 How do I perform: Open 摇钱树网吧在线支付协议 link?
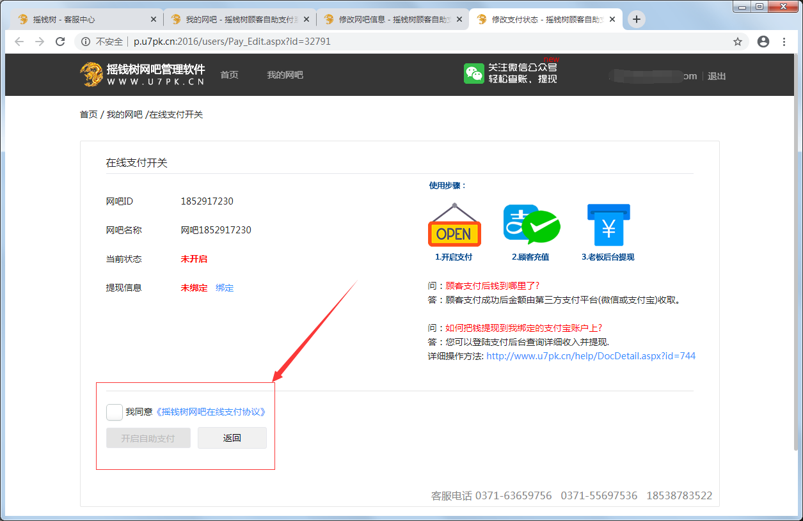pyautogui.click(x=212, y=412)
